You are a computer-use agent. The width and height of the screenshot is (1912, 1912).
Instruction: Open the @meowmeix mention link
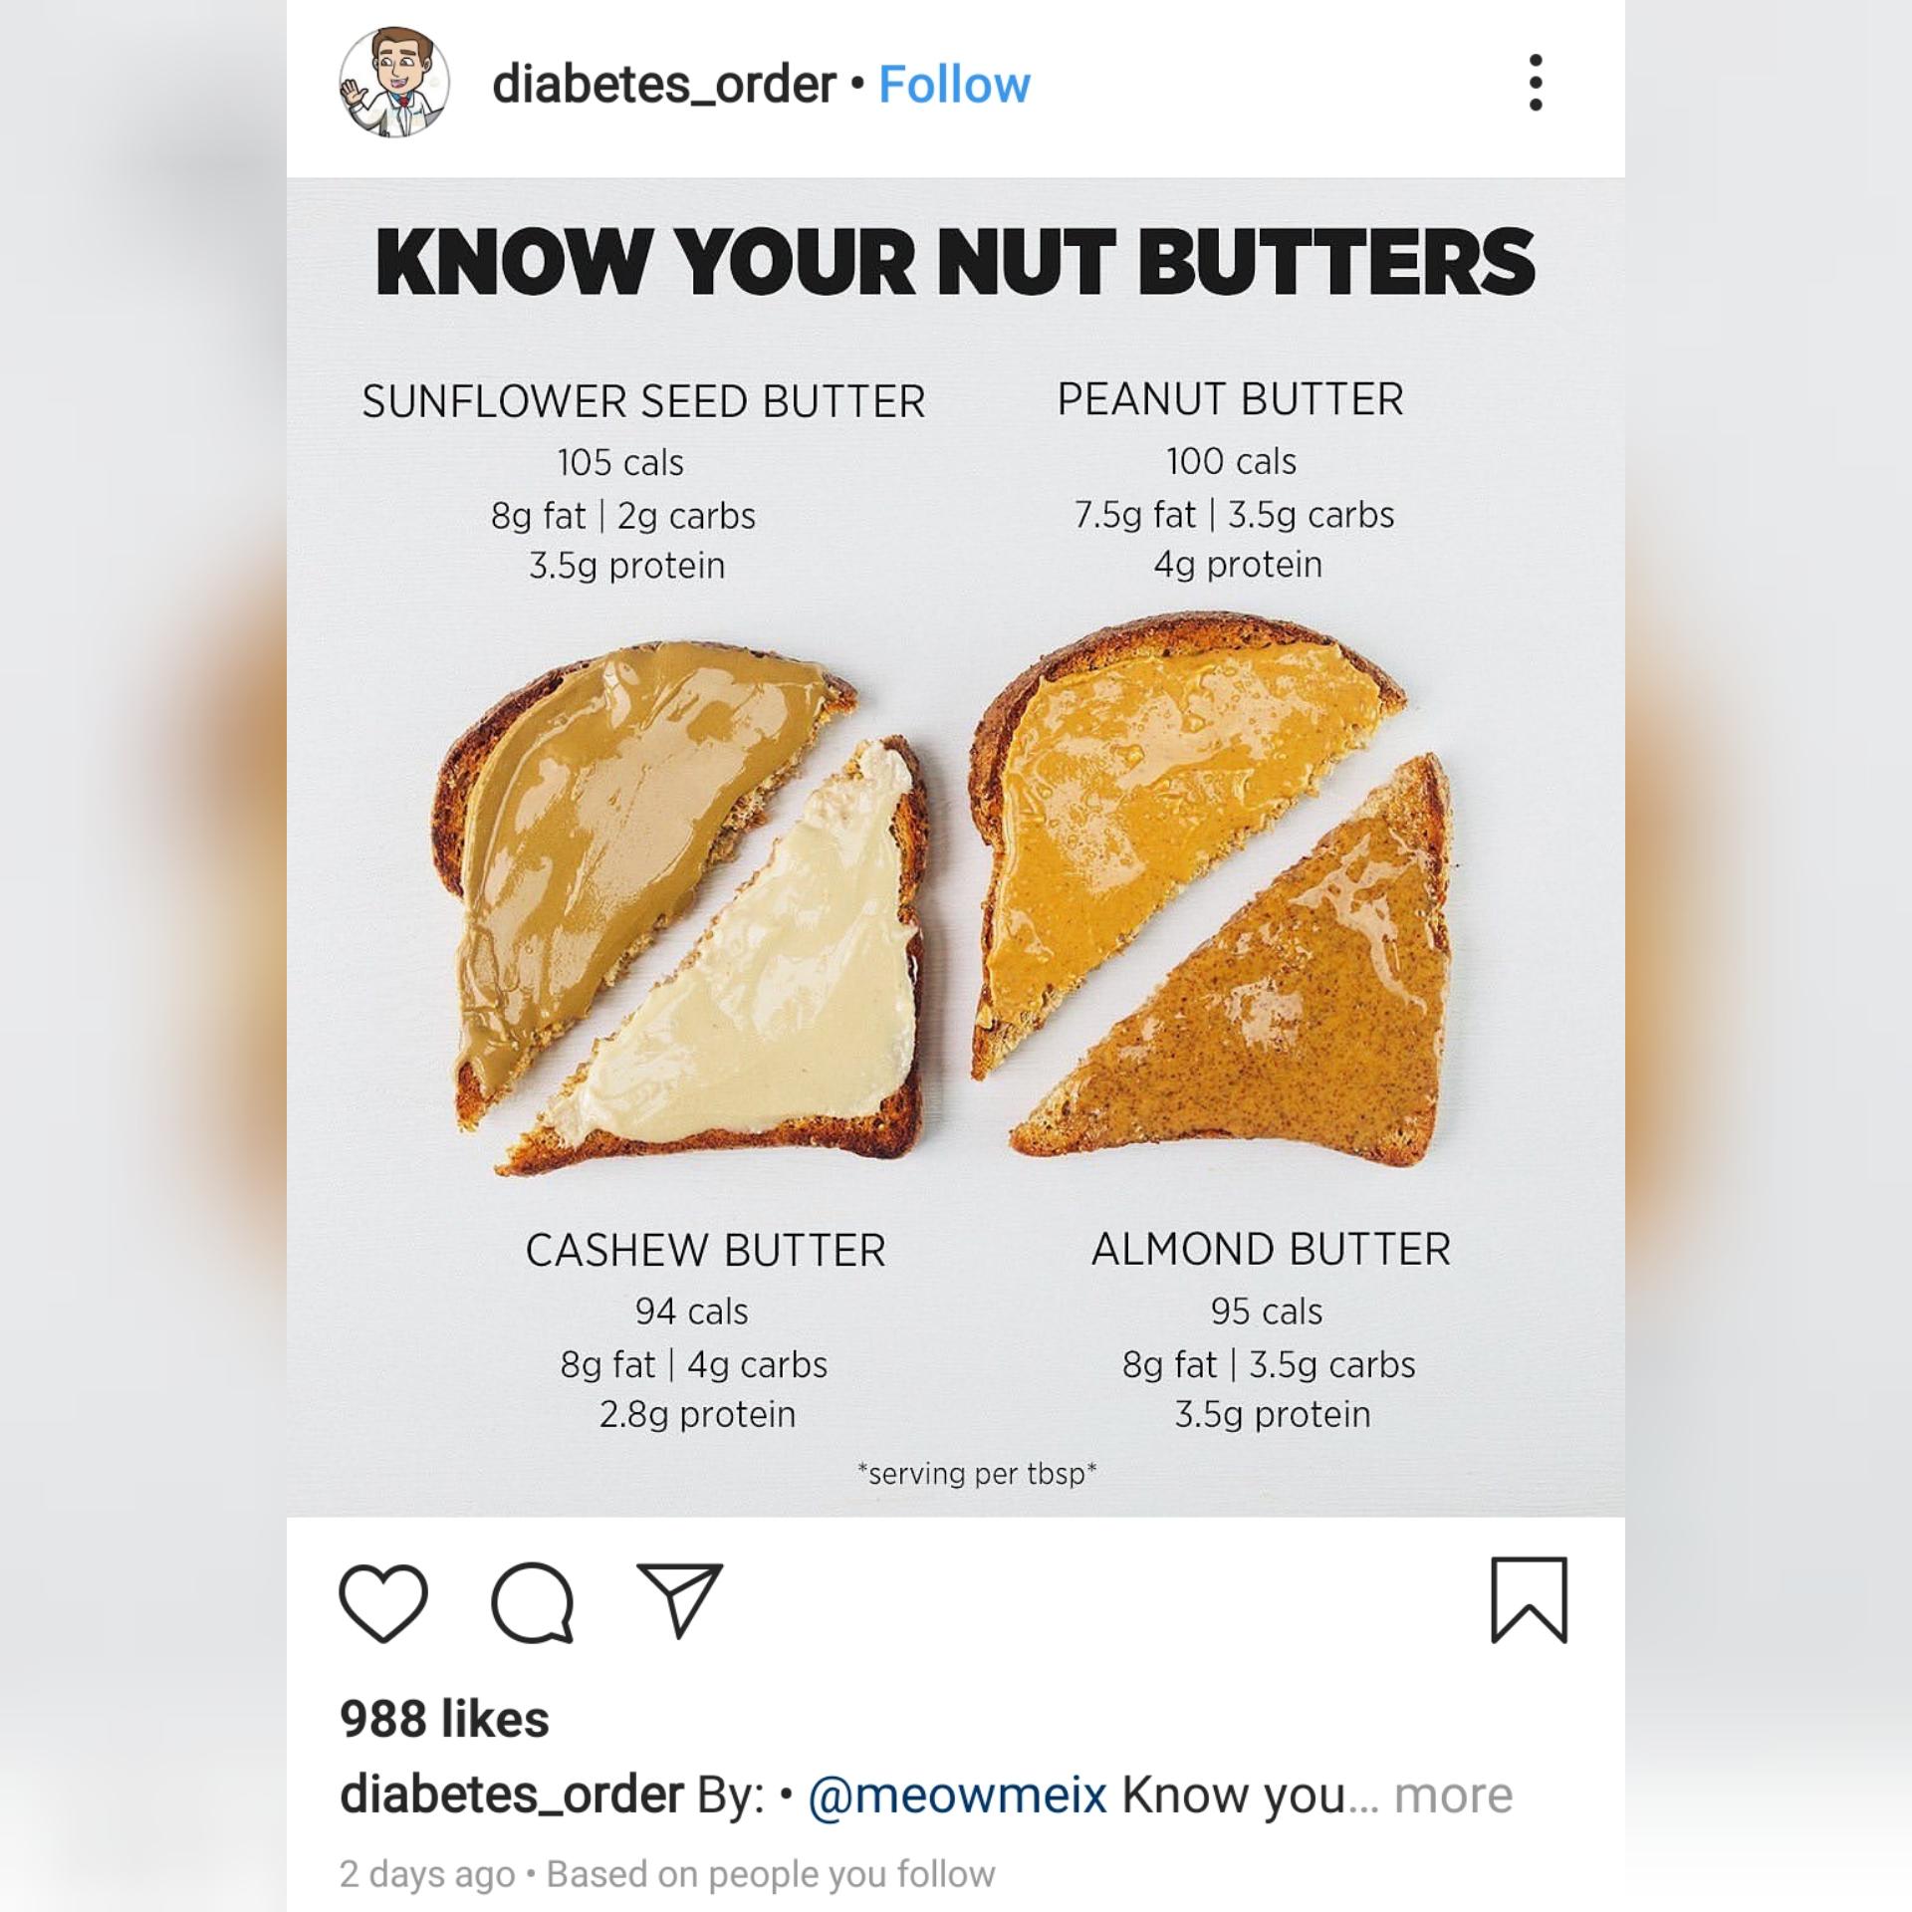point(957,1795)
